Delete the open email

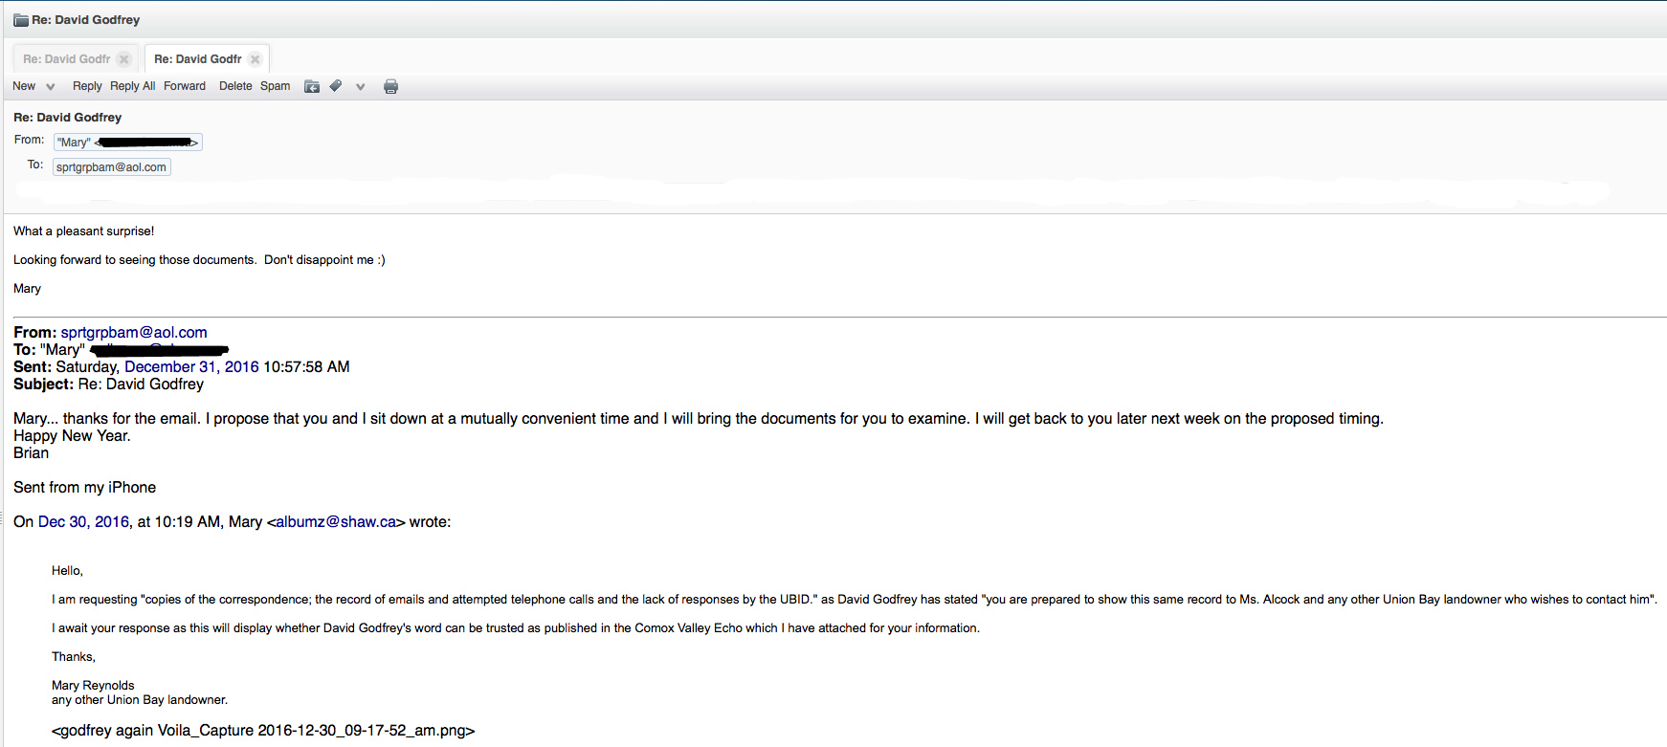click(235, 86)
